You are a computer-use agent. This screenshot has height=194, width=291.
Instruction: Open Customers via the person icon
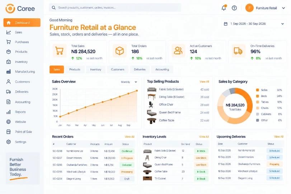pyautogui.click(x=9, y=82)
